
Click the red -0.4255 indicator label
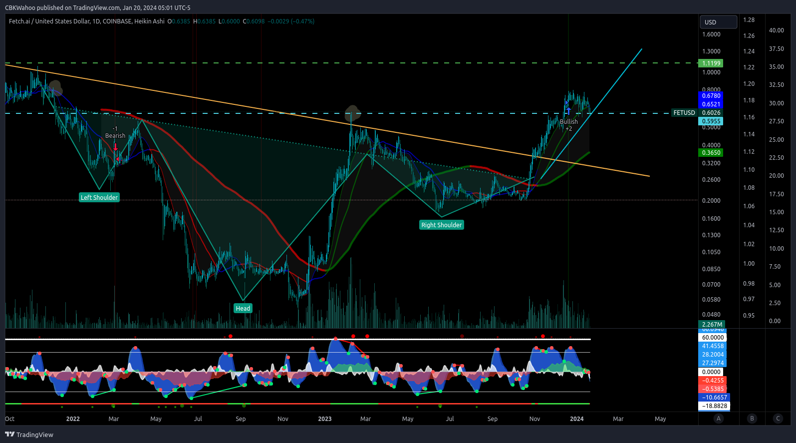coord(713,381)
